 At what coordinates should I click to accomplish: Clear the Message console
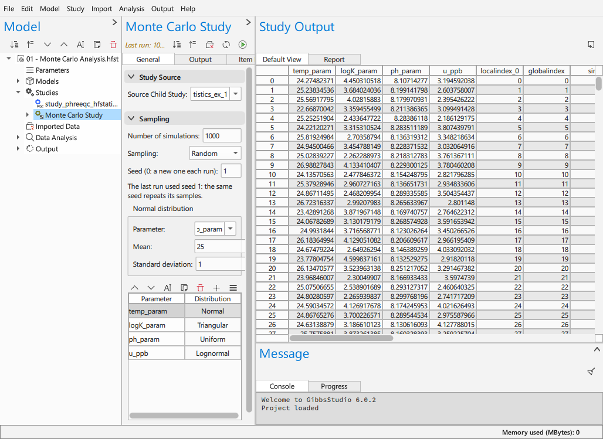(591, 372)
